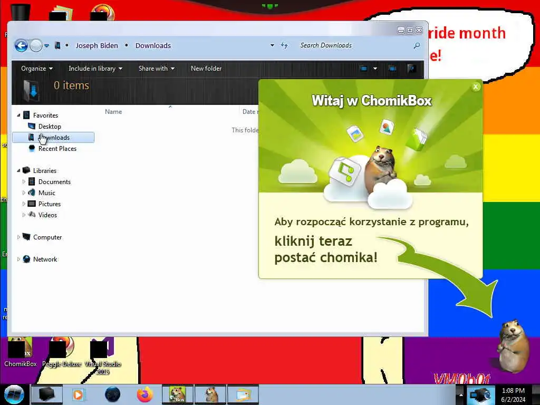Refresh the Downloads folder view
540x405 pixels.
tap(284, 45)
